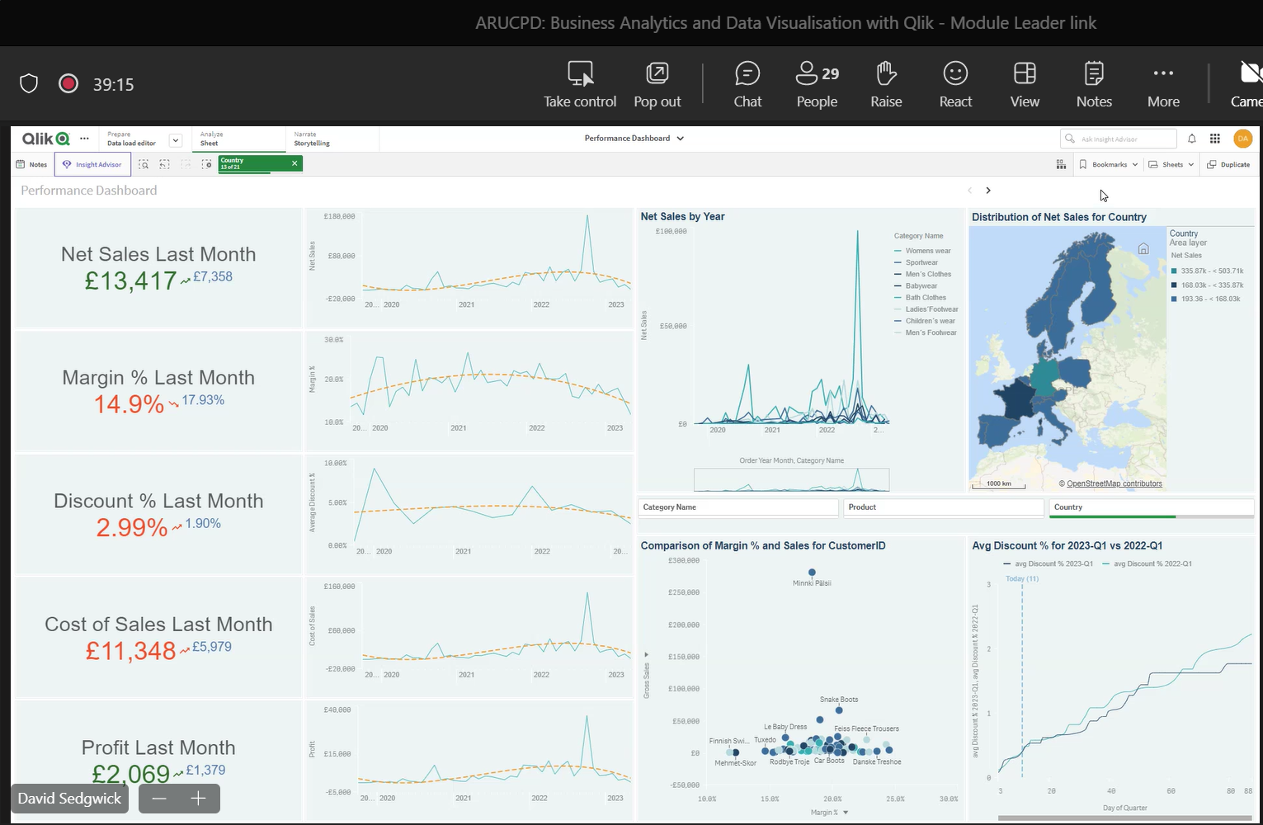Open notifications via the bell icon
The height and width of the screenshot is (825, 1263).
tap(1192, 139)
